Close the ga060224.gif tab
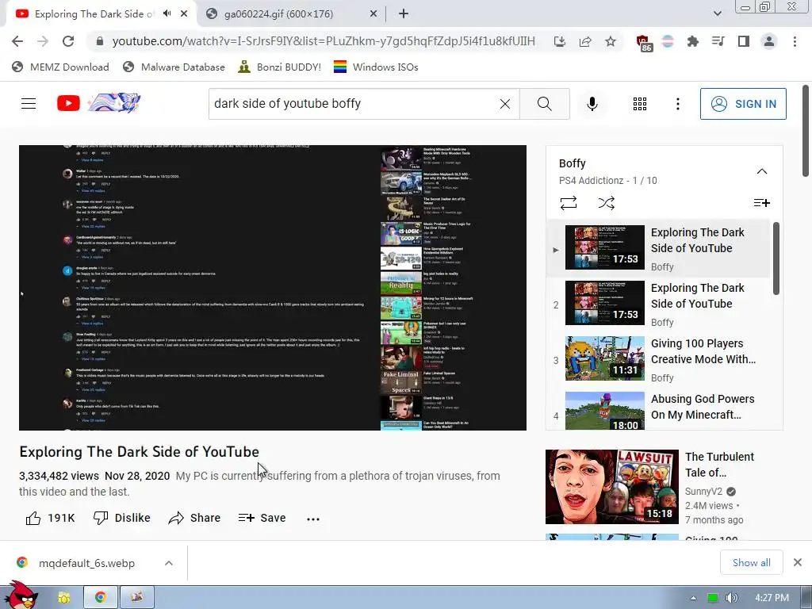812x609 pixels. point(373,14)
